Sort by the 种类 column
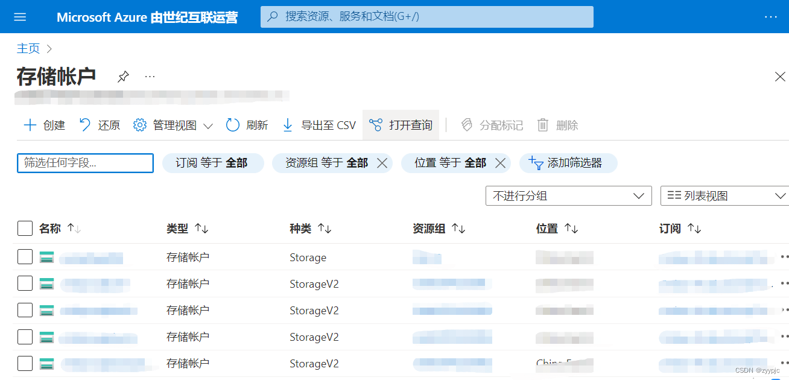The image size is (789, 380). (x=311, y=229)
